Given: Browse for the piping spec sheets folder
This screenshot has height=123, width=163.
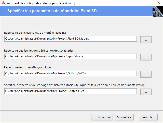Looking at the screenshot, I should [x=146, y=57].
